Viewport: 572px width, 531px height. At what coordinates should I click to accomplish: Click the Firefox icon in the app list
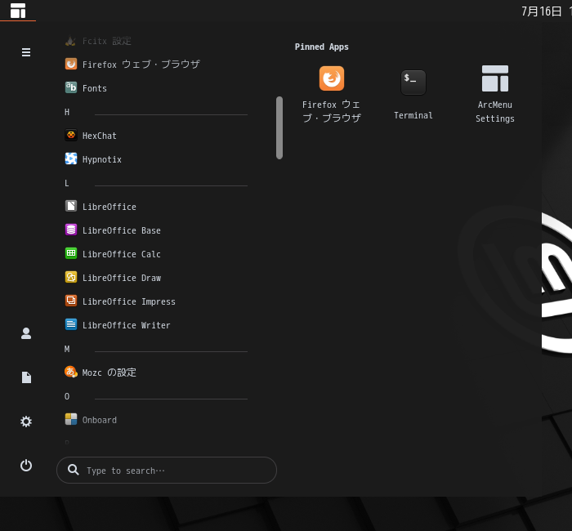click(x=71, y=64)
